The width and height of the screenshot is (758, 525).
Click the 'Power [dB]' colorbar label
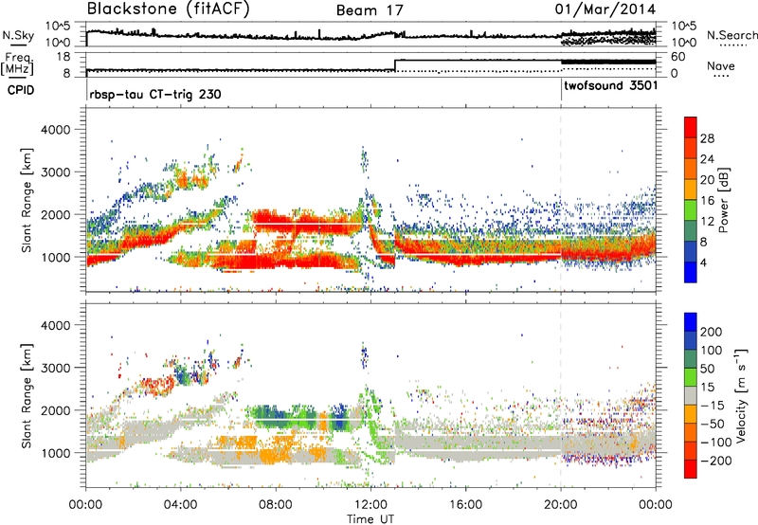[723, 200]
